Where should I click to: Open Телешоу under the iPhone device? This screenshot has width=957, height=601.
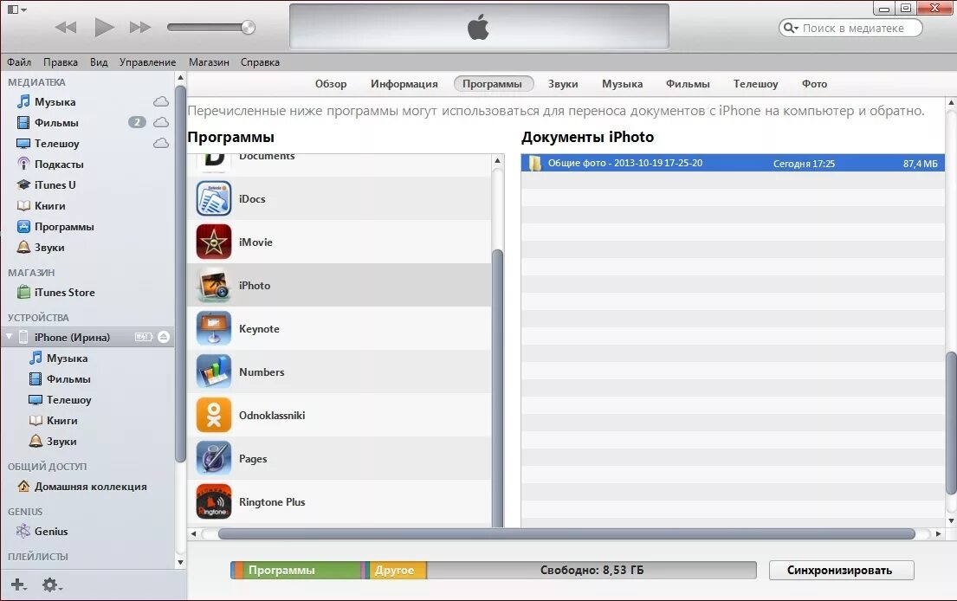pos(61,399)
